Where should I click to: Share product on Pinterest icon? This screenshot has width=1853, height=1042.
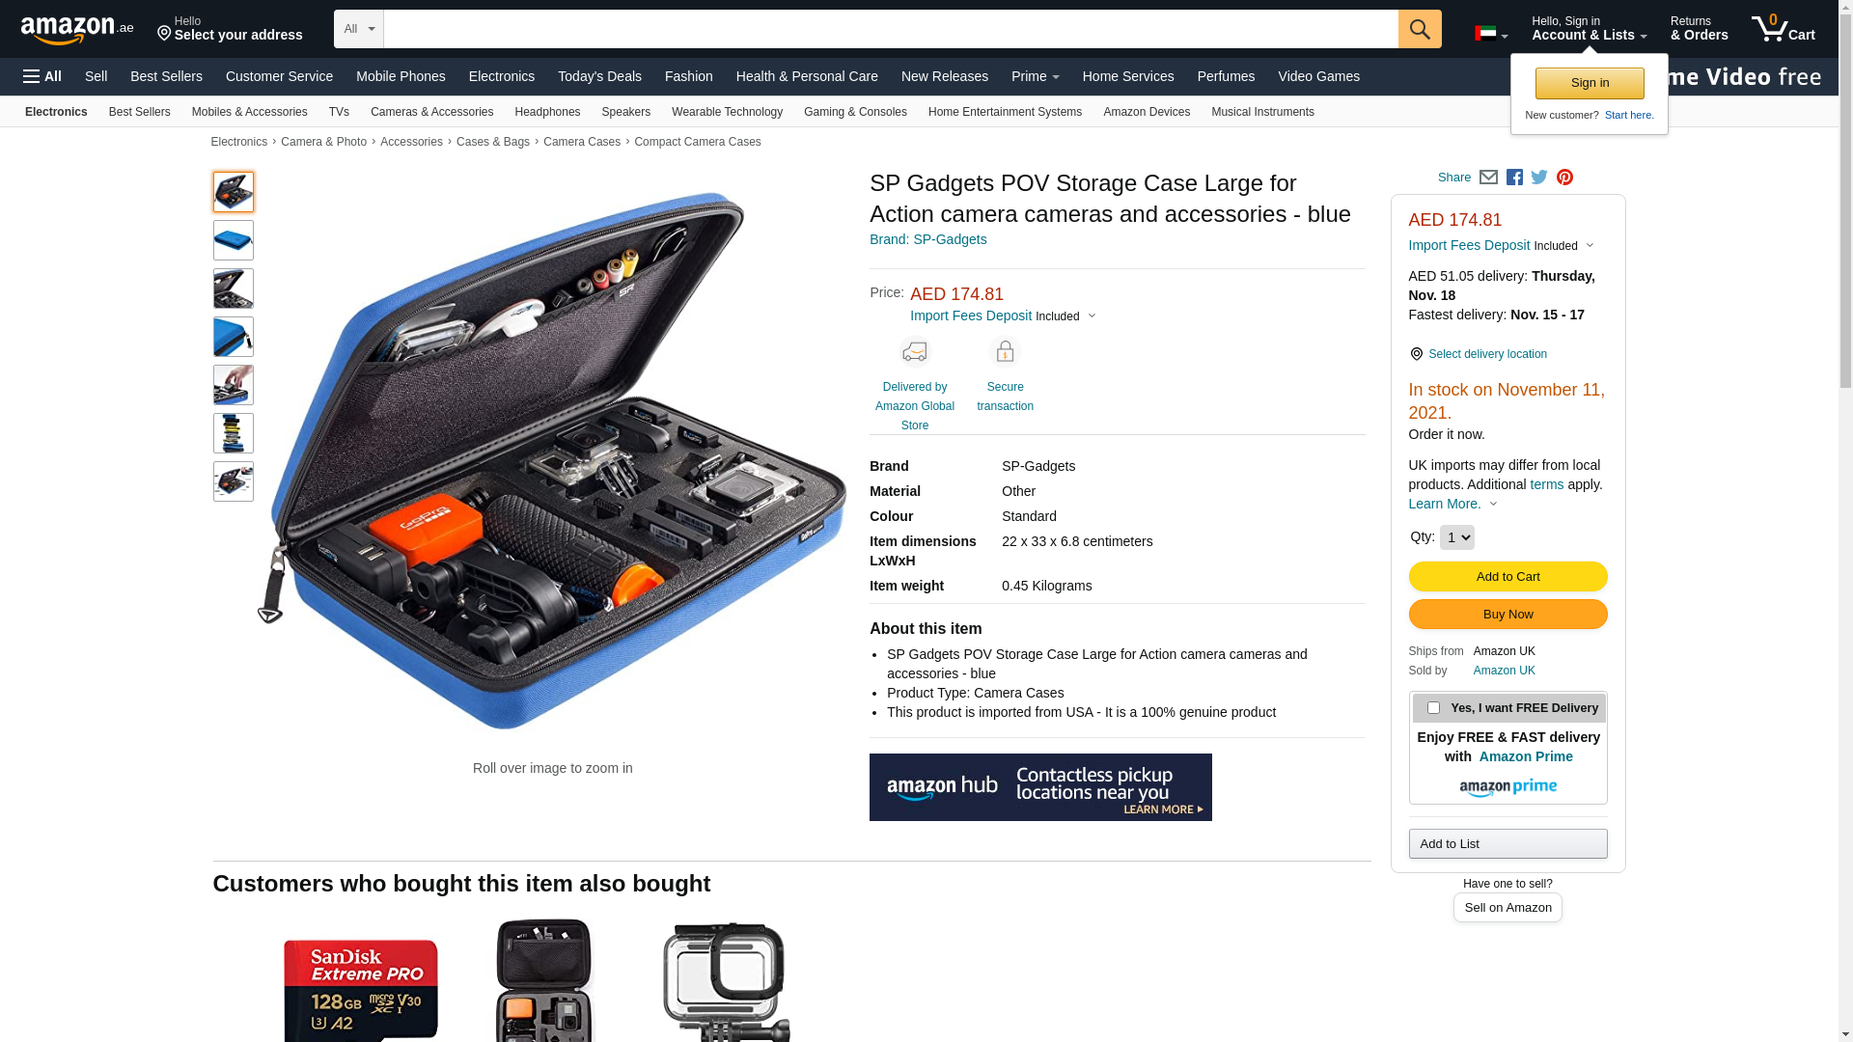[1564, 178]
